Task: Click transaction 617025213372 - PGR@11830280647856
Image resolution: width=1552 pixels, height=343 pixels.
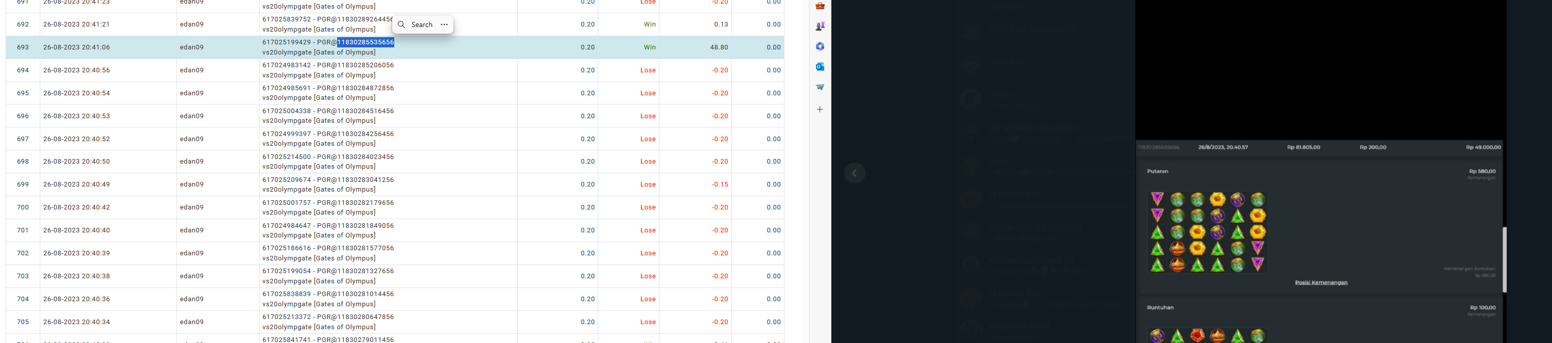Action: [x=328, y=316]
